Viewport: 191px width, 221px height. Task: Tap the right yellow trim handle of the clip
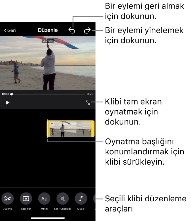pyautogui.click(x=93, y=129)
